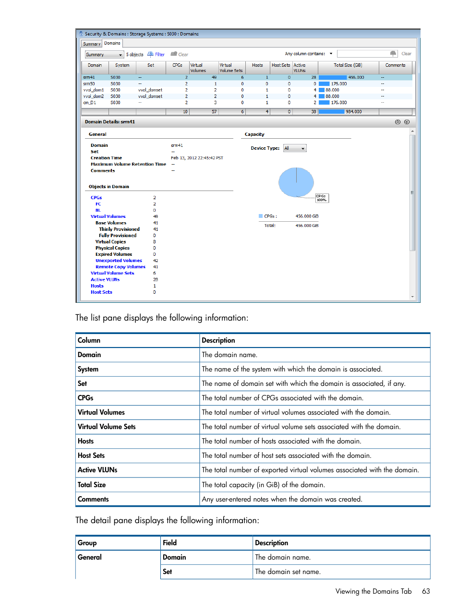The height and width of the screenshot is (610, 458).
Task: Open the CPGs link in Objects in Domain
Action: tap(96, 198)
